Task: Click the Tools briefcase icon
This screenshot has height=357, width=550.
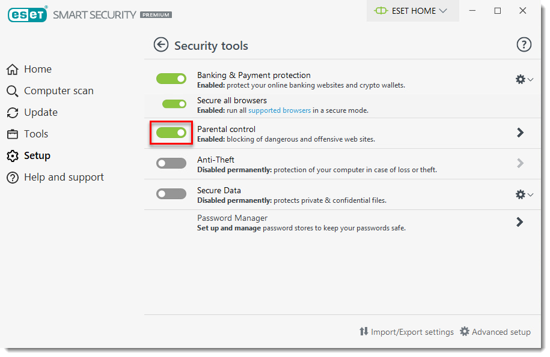Action: point(12,134)
